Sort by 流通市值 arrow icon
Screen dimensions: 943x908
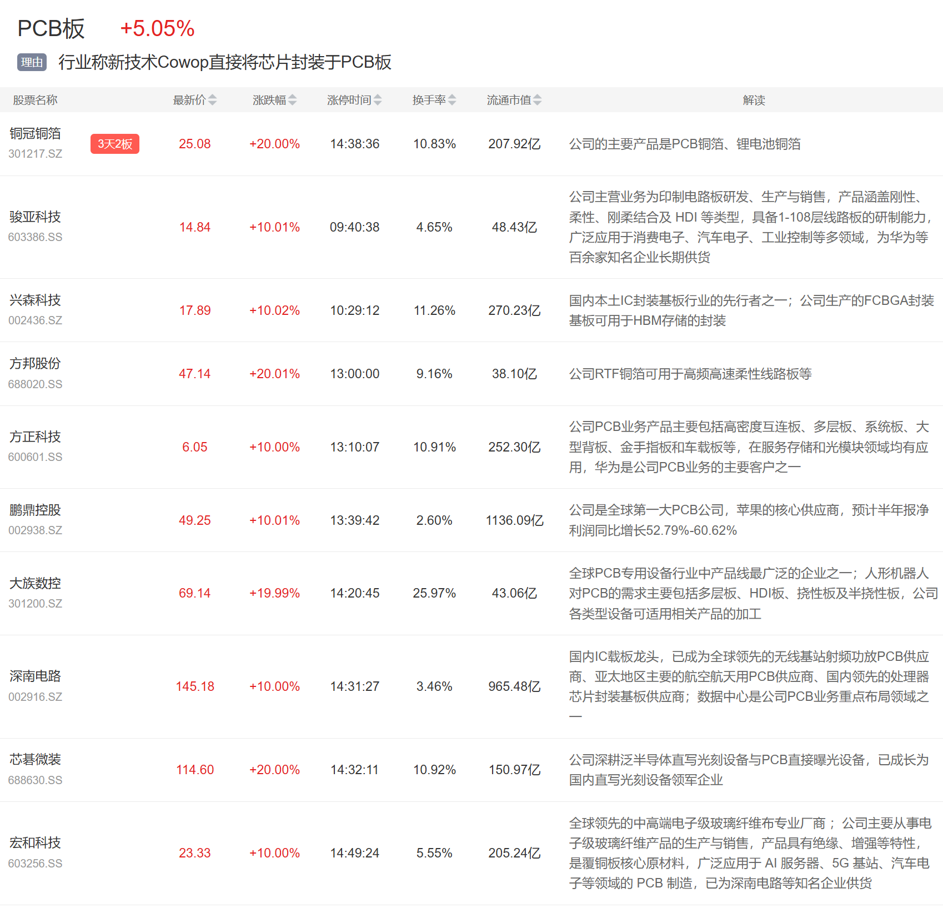537,100
